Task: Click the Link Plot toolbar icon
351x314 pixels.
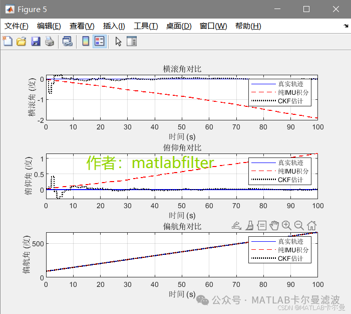Action: [68, 42]
